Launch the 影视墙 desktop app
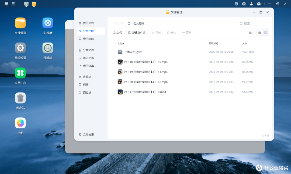291x174 pixels. tap(48, 23)
